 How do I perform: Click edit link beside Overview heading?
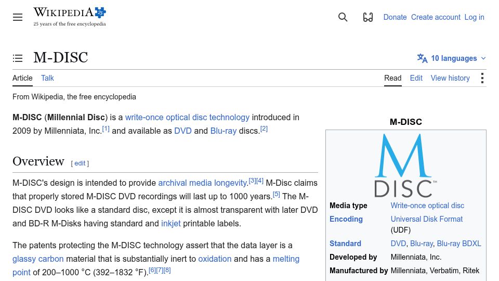click(x=80, y=163)
